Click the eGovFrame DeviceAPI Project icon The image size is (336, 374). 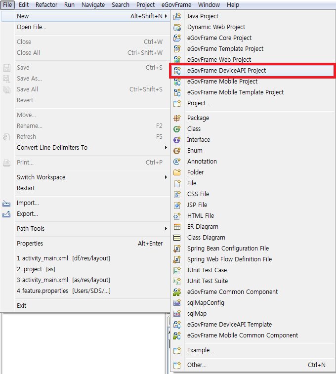(x=177, y=71)
